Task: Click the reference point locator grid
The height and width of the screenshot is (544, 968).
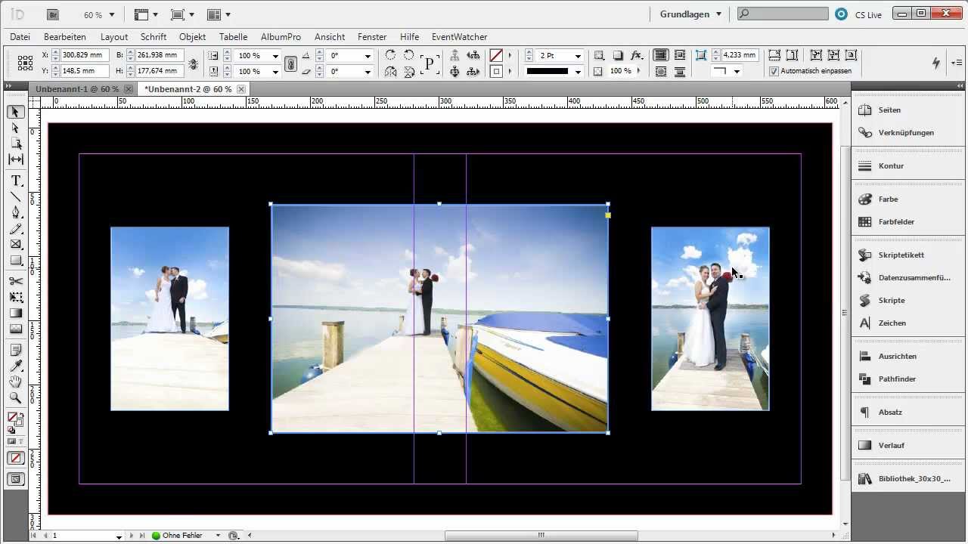Action: [x=25, y=63]
